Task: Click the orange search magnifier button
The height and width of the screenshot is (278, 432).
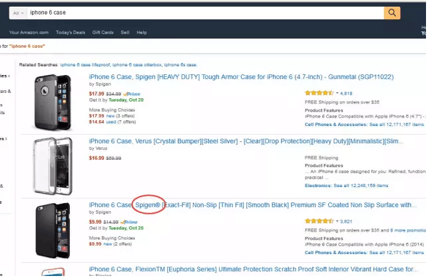Action: pyautogui.click(x=392, y=13)
